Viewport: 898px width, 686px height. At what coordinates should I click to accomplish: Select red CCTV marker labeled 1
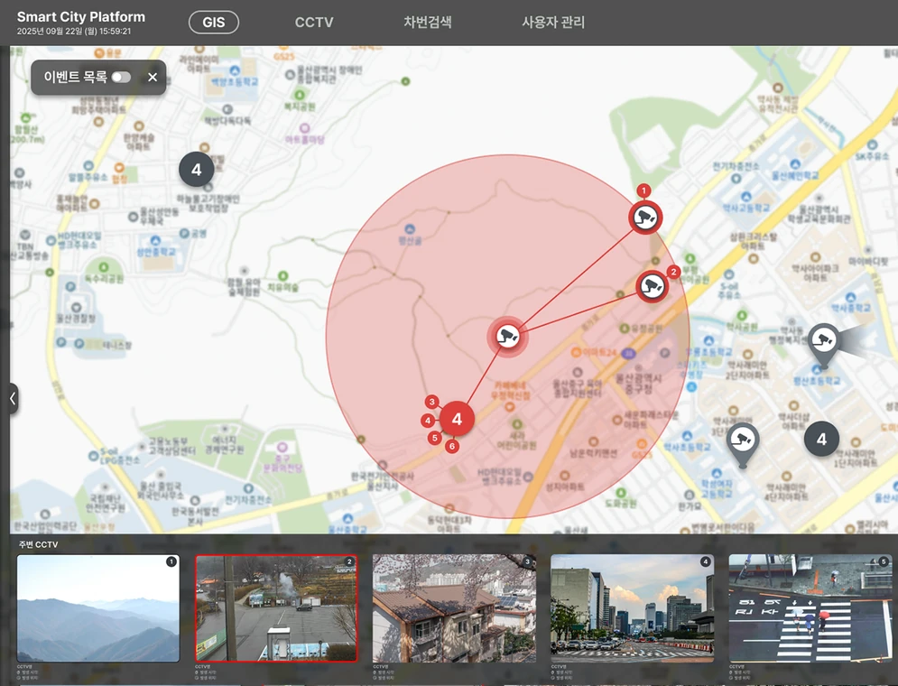645,218
